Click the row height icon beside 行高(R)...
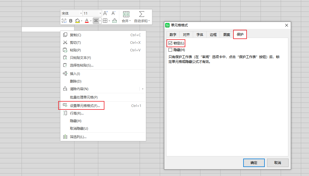This screenshot has height=176, width=309. (65, 113)
